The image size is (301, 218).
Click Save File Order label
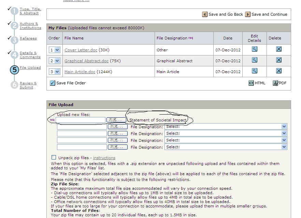pos(71,83)
